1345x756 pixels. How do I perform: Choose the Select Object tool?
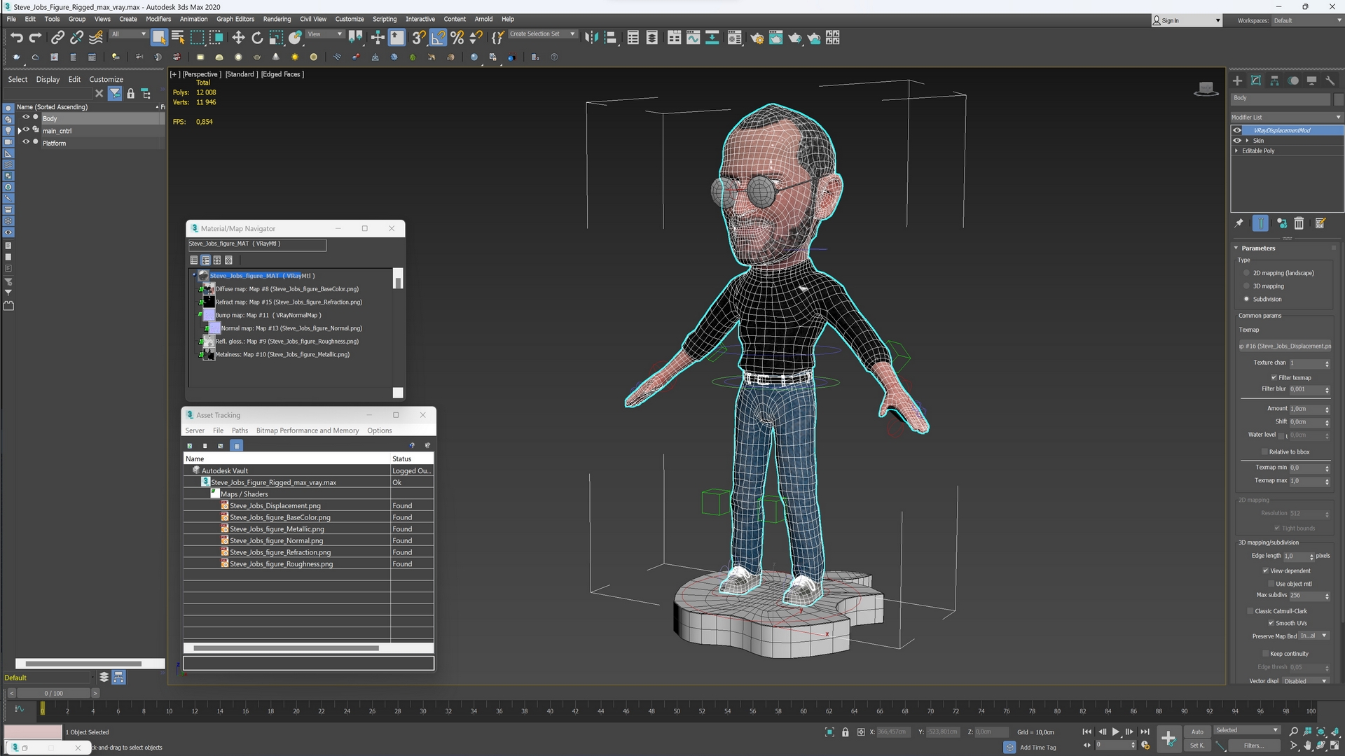tap(159, 38)
